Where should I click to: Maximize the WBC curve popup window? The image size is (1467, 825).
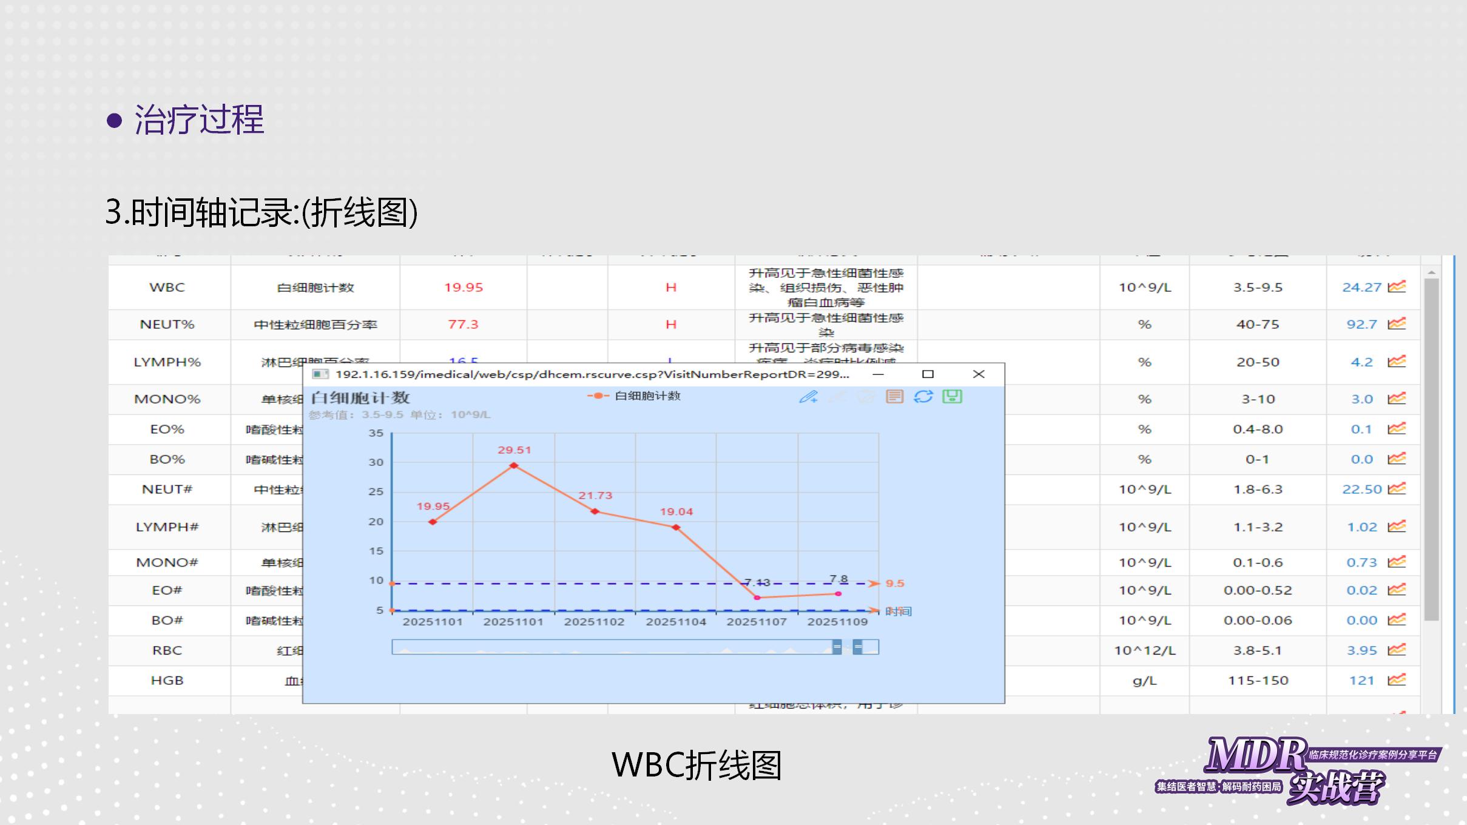928,374
